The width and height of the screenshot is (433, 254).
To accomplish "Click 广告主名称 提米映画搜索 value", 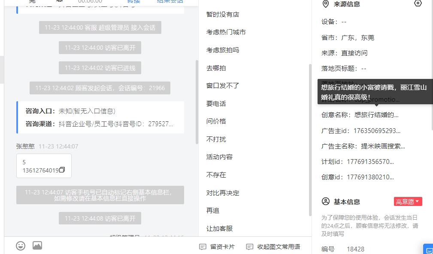I will click(x=383, y=146).
